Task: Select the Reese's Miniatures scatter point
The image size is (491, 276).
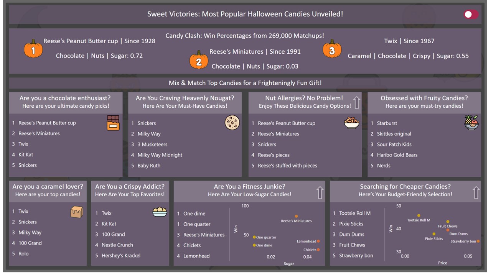Action: coord(296,216)
